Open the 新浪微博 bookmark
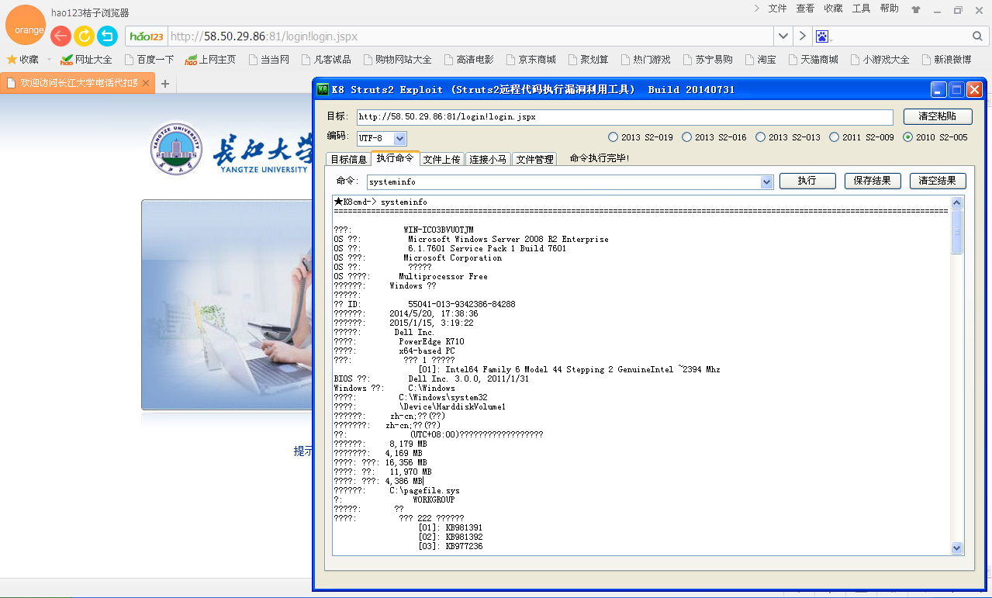The height and width of the screenshot is (598, 992). pos(946,60)
